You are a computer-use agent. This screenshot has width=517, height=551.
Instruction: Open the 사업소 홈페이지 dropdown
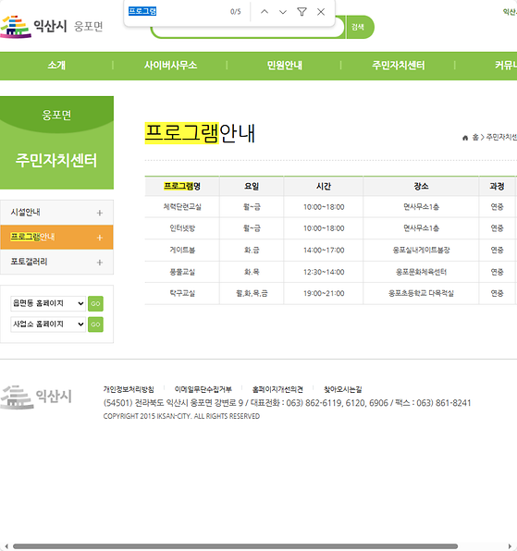(48, 324)
